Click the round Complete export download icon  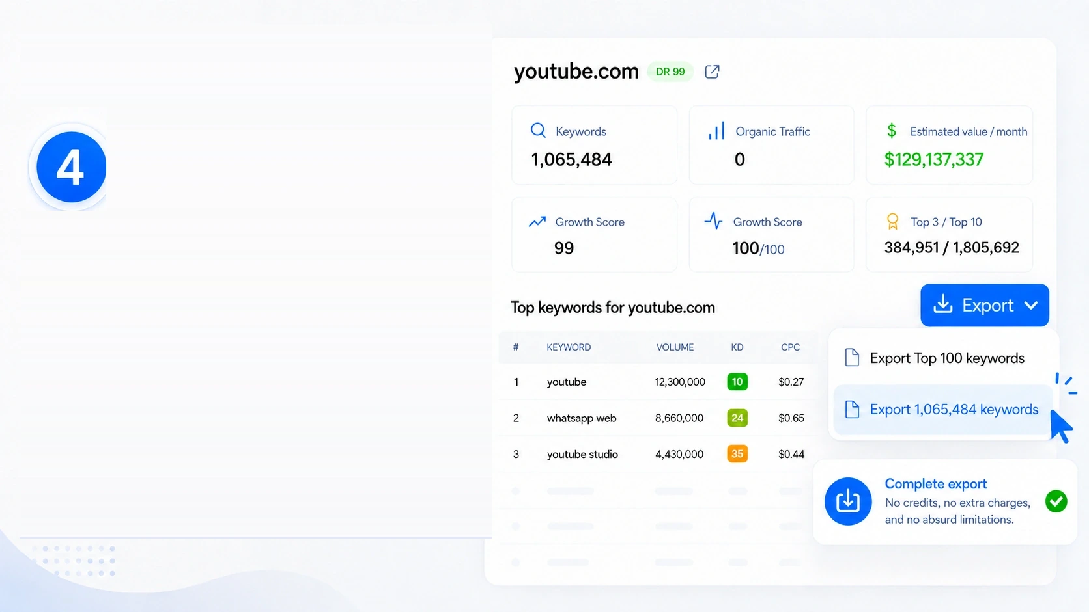(x=848, y=501)
